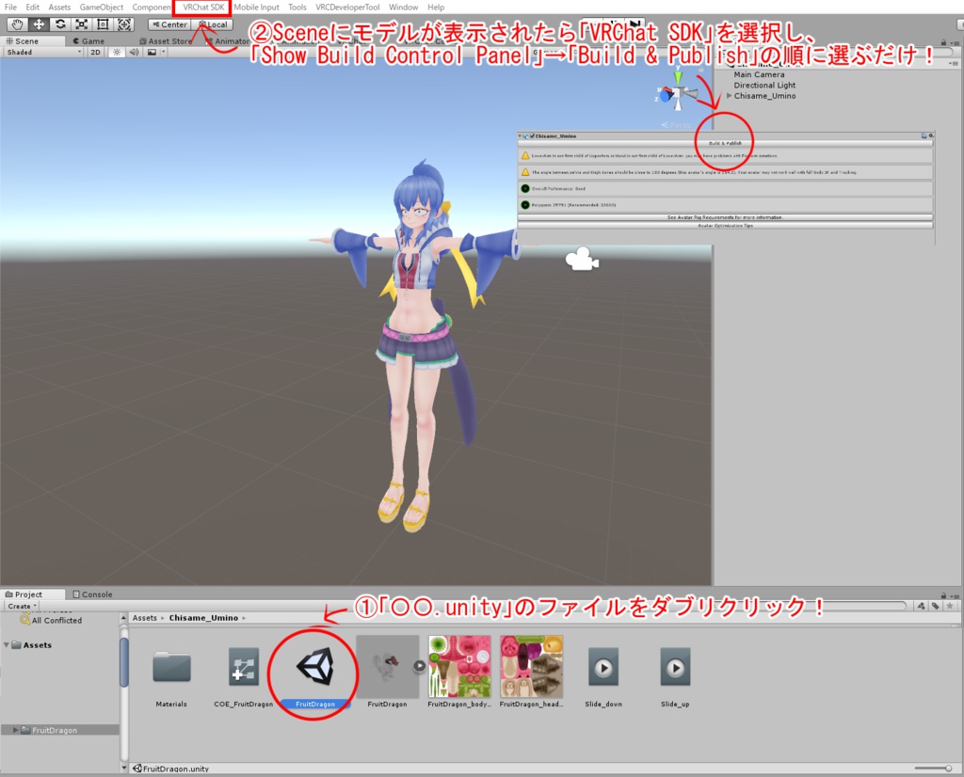Open the Mobile Input menu

pos(256,8)
